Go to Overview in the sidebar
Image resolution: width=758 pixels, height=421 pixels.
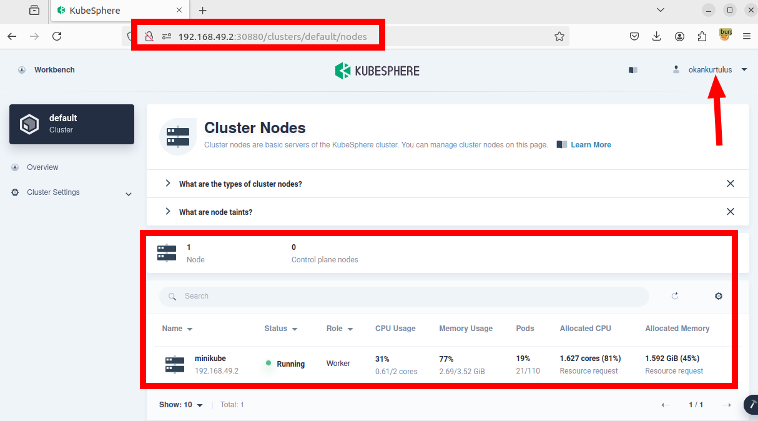tap(42, 167)
